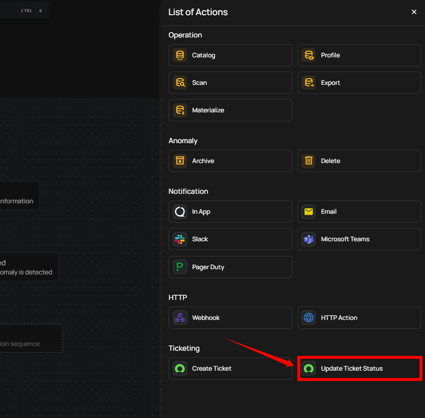Select the Export operation action
Viewport: 425px width, 418px height.
point(359,83)
